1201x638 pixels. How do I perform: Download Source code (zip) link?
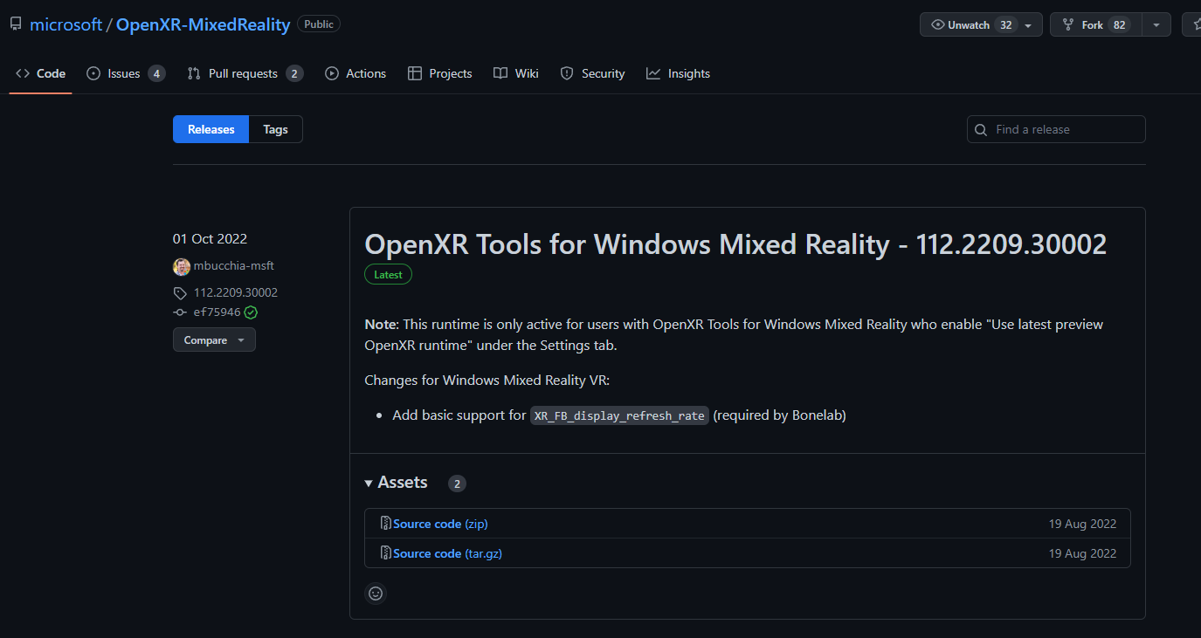(x=440, y=524)
